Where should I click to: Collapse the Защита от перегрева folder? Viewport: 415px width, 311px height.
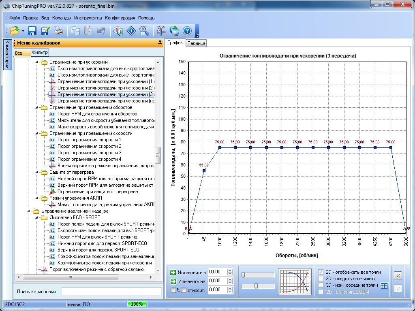pos(36,172)
